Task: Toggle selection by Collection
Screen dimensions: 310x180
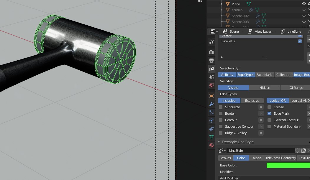Action: click(x=284, y=75)
